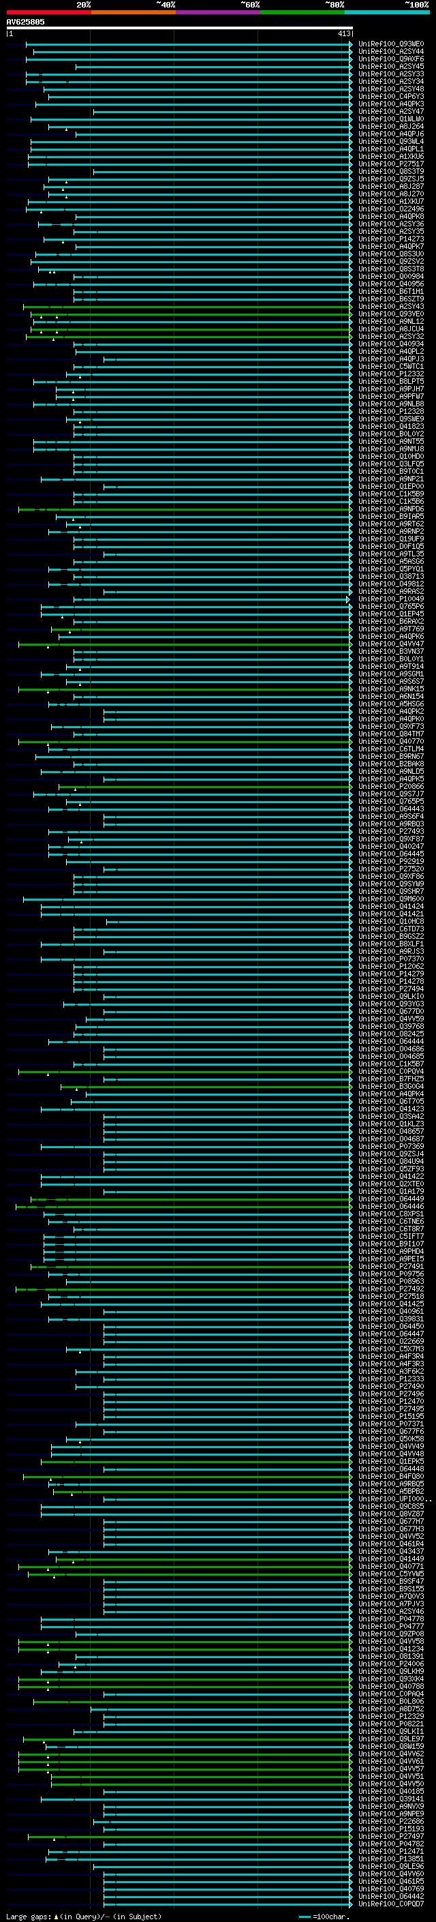Select hit UniRef100_Q93WL4

click(391, 142)
